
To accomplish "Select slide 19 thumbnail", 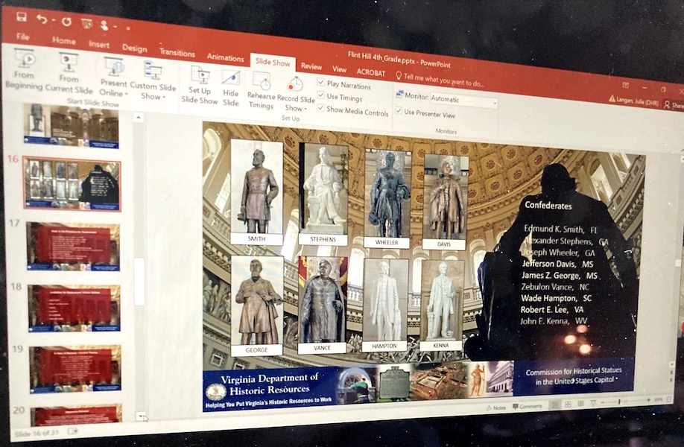I will pos(75,370).
